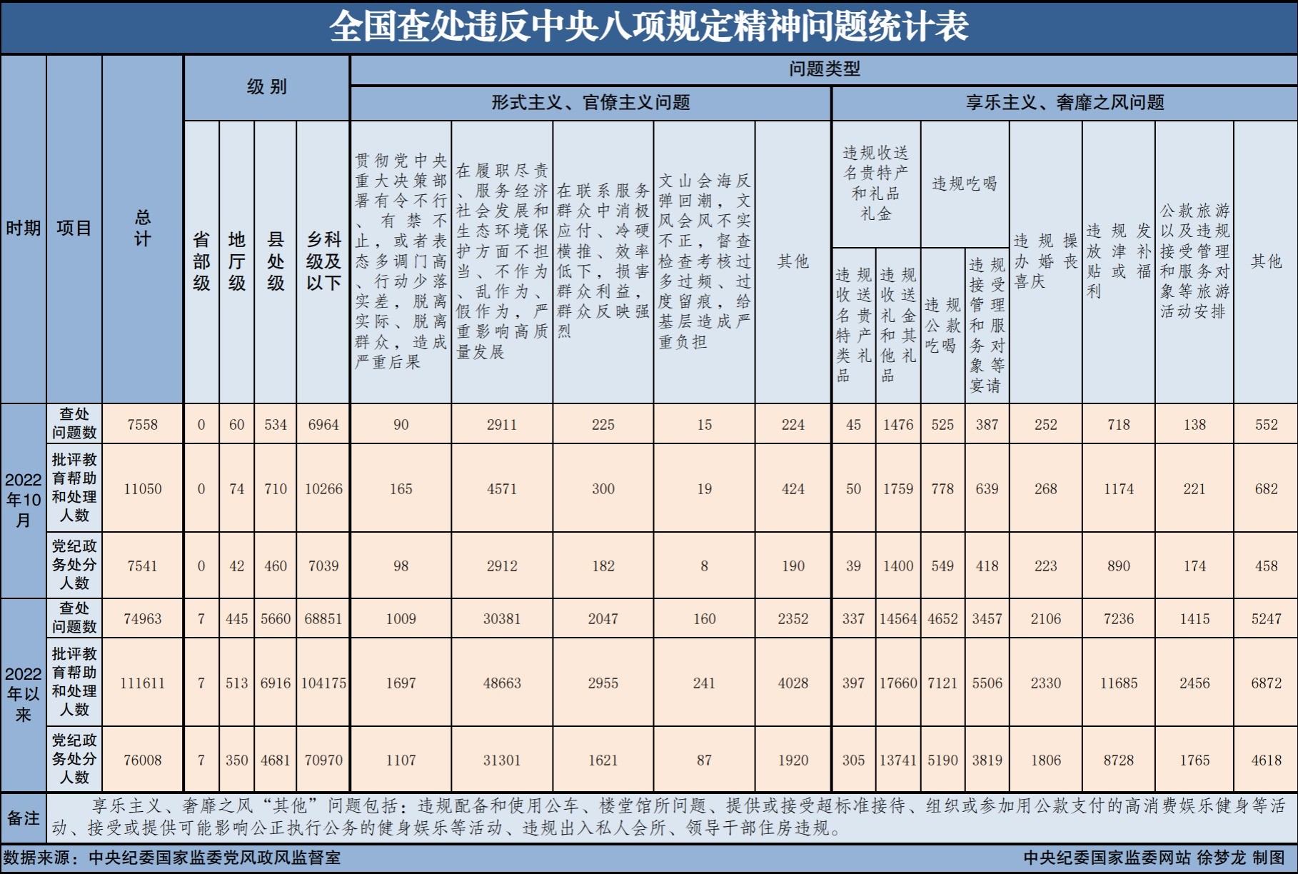
Task: Select the 享乐主义、奢靡之风问题 header
Action: point(1064,104)
